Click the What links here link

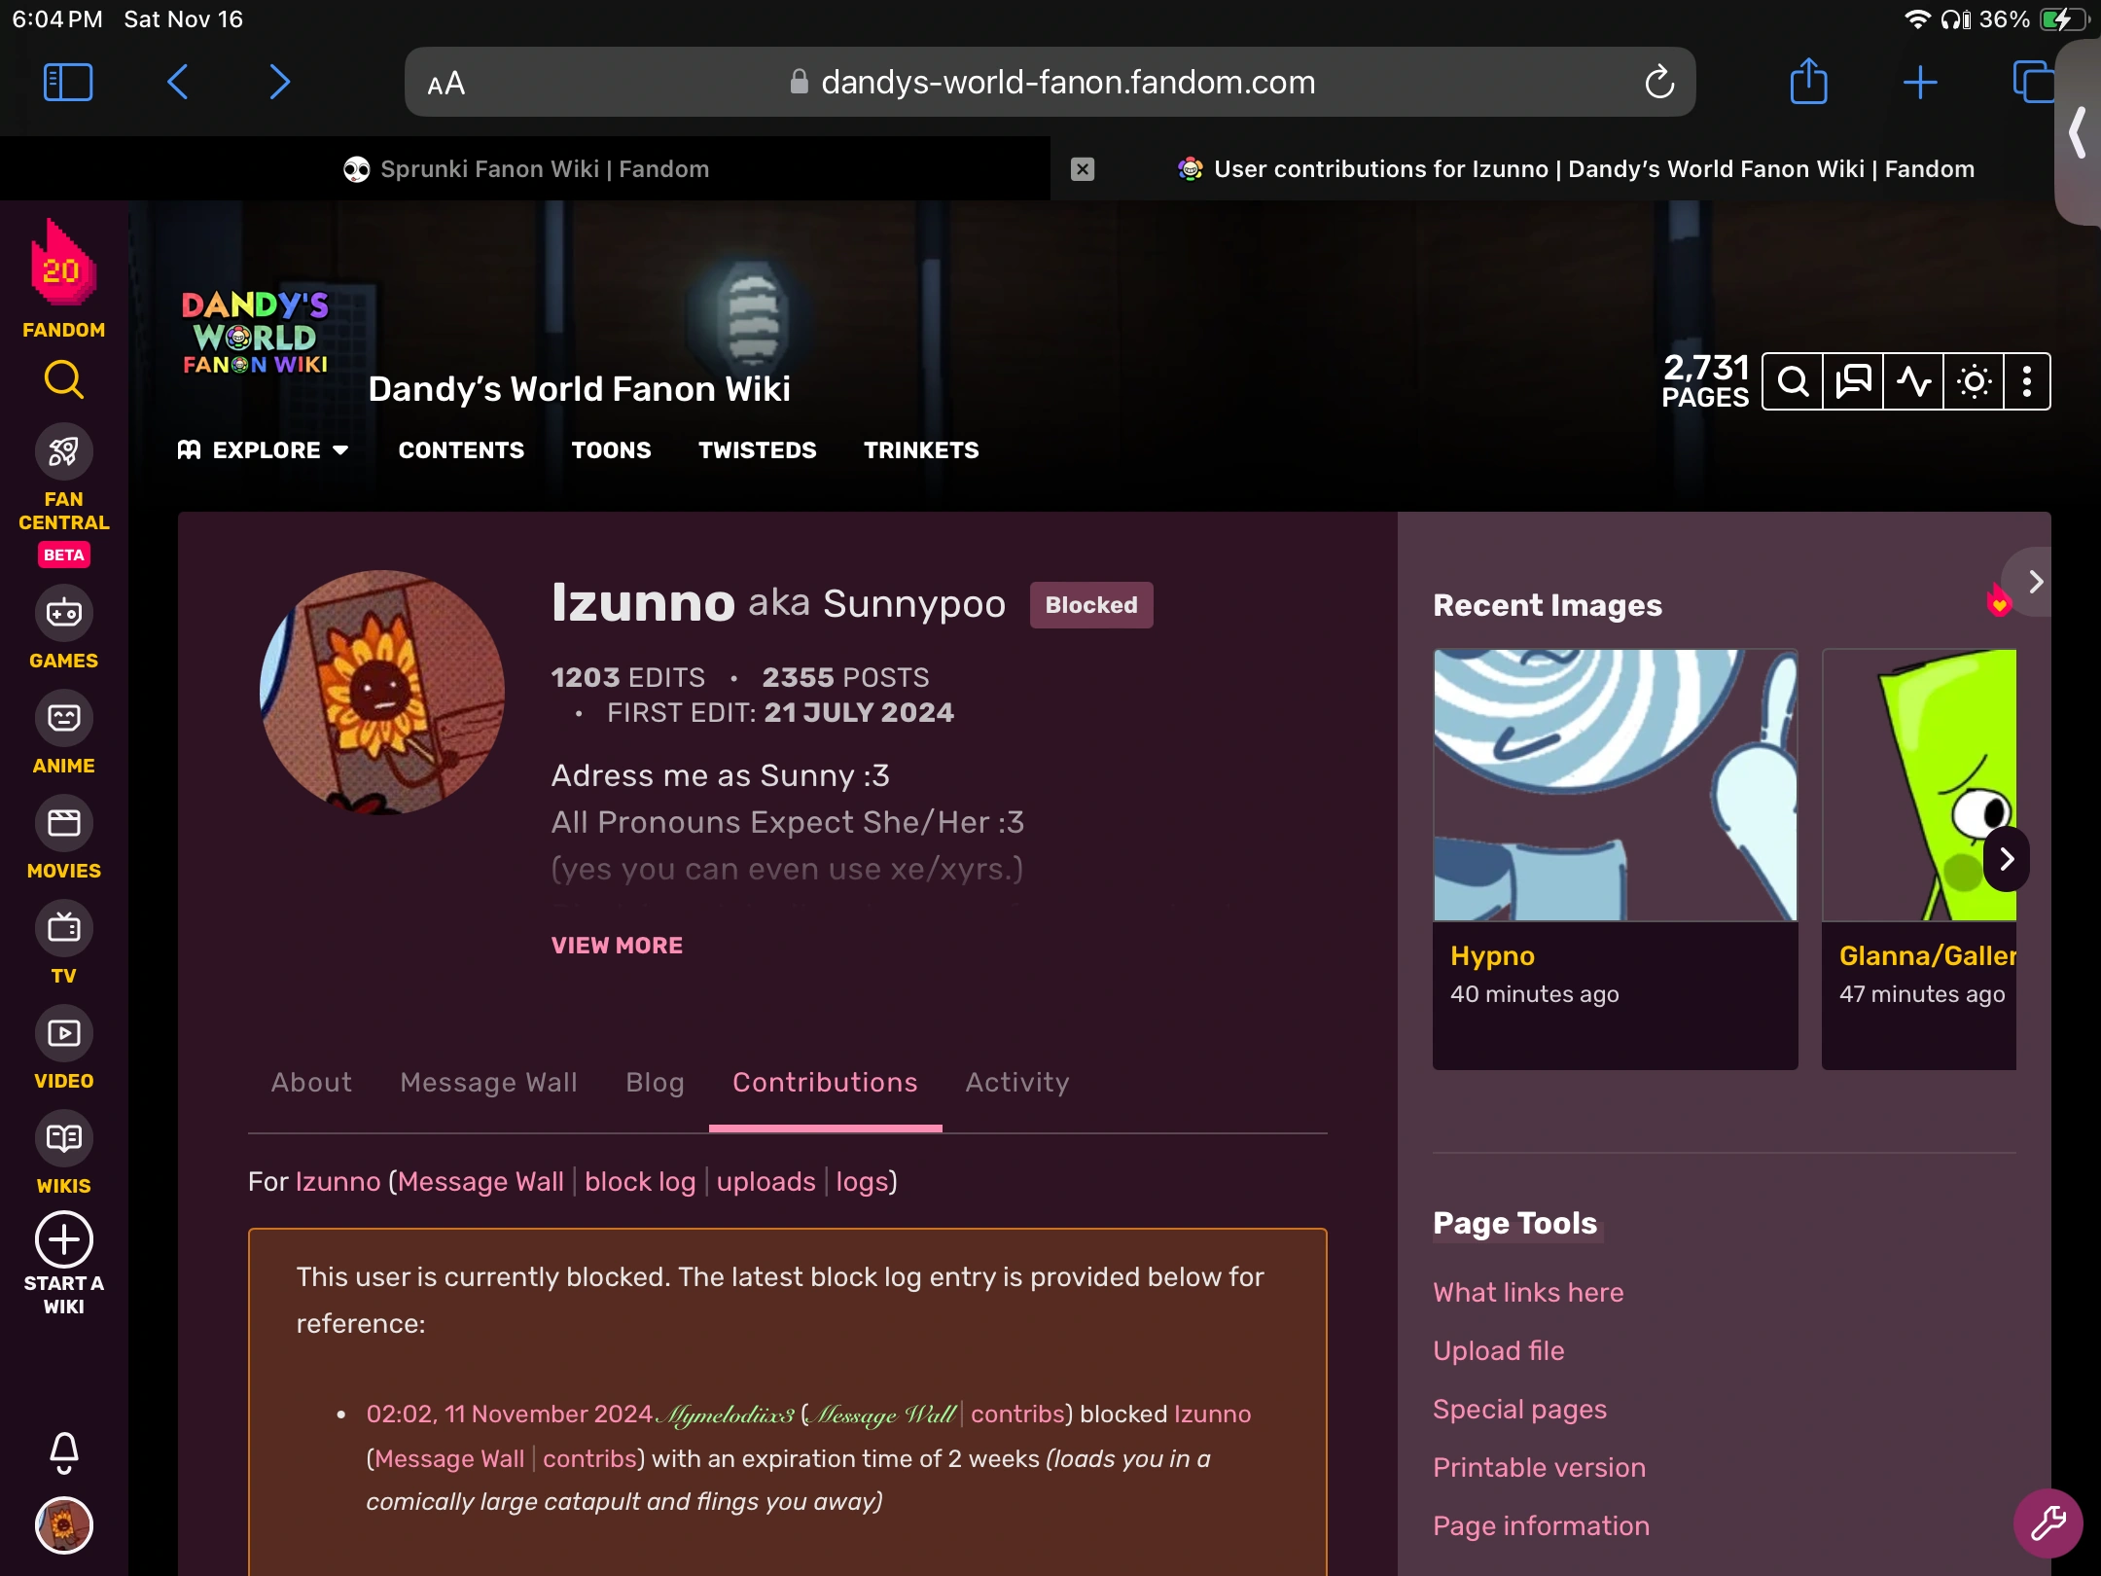pyautogui.click(x=1527, y=1292)
